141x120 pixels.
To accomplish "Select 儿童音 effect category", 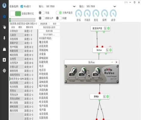I will (17, 35).
